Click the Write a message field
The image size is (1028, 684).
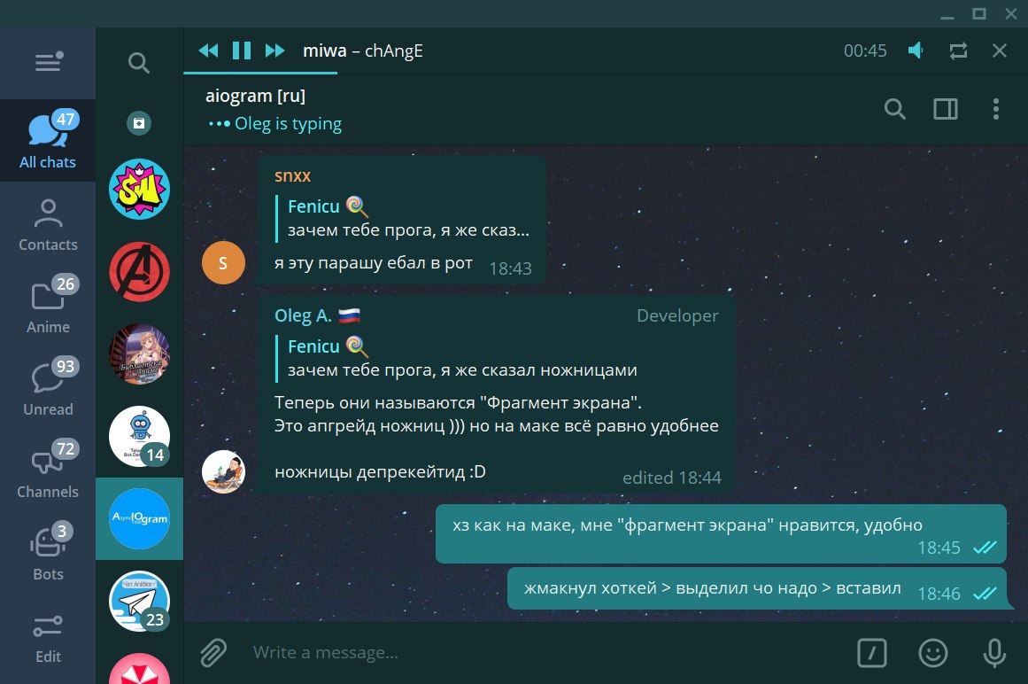(547, 652)
